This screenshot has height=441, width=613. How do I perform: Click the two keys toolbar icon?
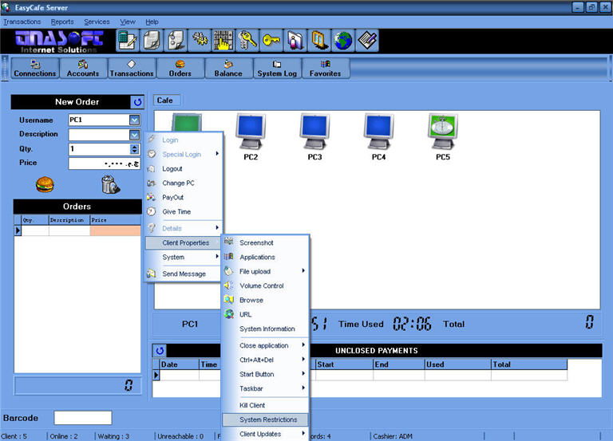point(247,40)
